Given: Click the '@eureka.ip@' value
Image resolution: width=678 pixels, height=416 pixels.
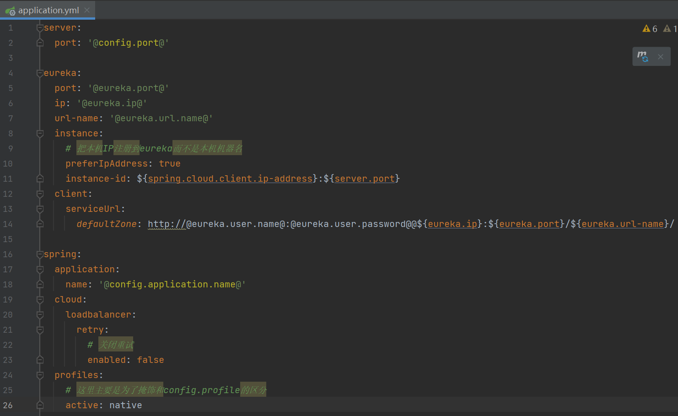Looking at the screenshot, I should (112, 103).
